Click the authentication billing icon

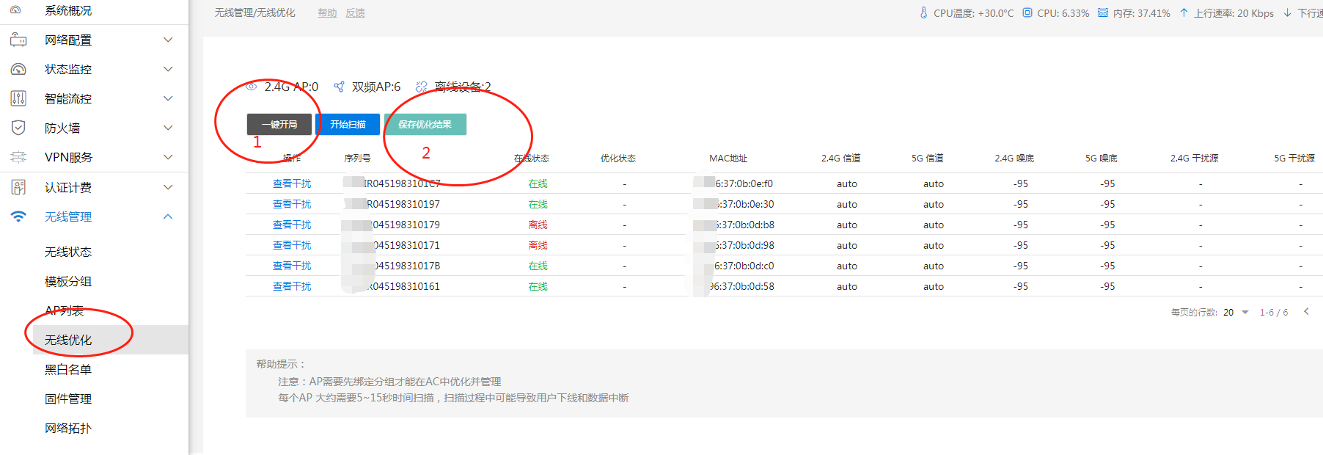click(x=18, y=187)
